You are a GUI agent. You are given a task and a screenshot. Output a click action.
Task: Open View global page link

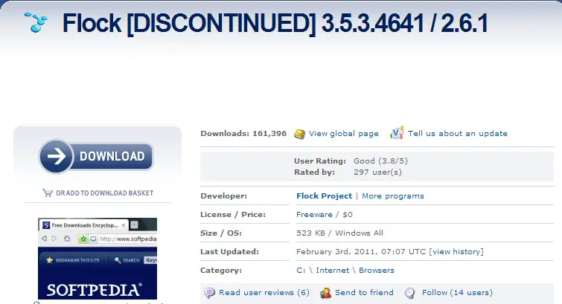[344, 134]
